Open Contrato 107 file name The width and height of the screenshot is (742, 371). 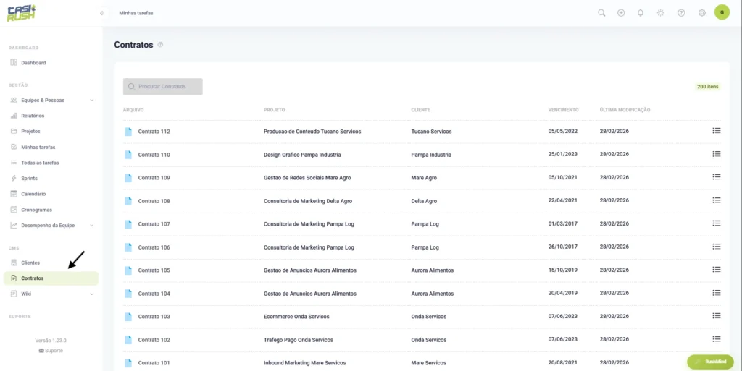point(154,224)
